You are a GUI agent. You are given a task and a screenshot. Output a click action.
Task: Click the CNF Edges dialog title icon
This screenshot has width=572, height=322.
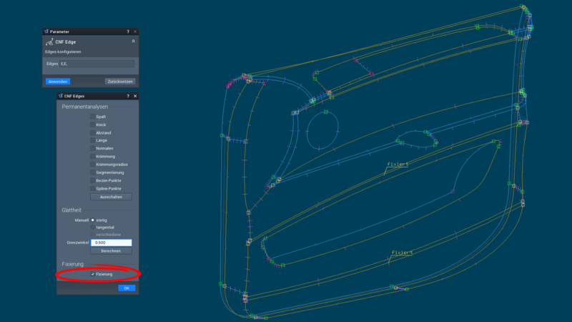(x=61, y=96)
